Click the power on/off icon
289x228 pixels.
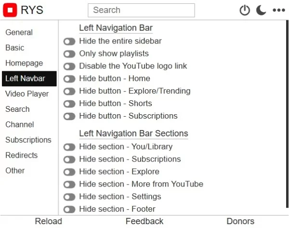[245, 10]
